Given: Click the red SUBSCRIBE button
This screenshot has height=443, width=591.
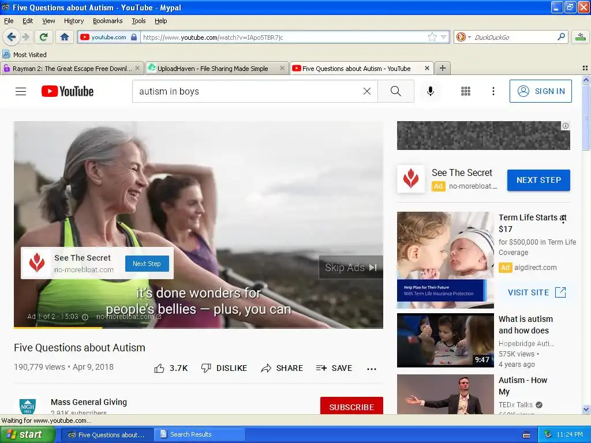Looking at the screenshot, I should pyautogui.click(x=351, y=406).
